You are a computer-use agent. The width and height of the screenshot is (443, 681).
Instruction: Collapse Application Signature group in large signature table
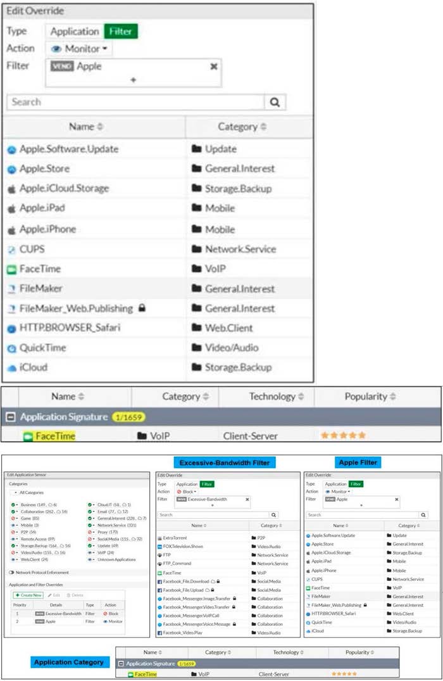[x=11, y=417]
